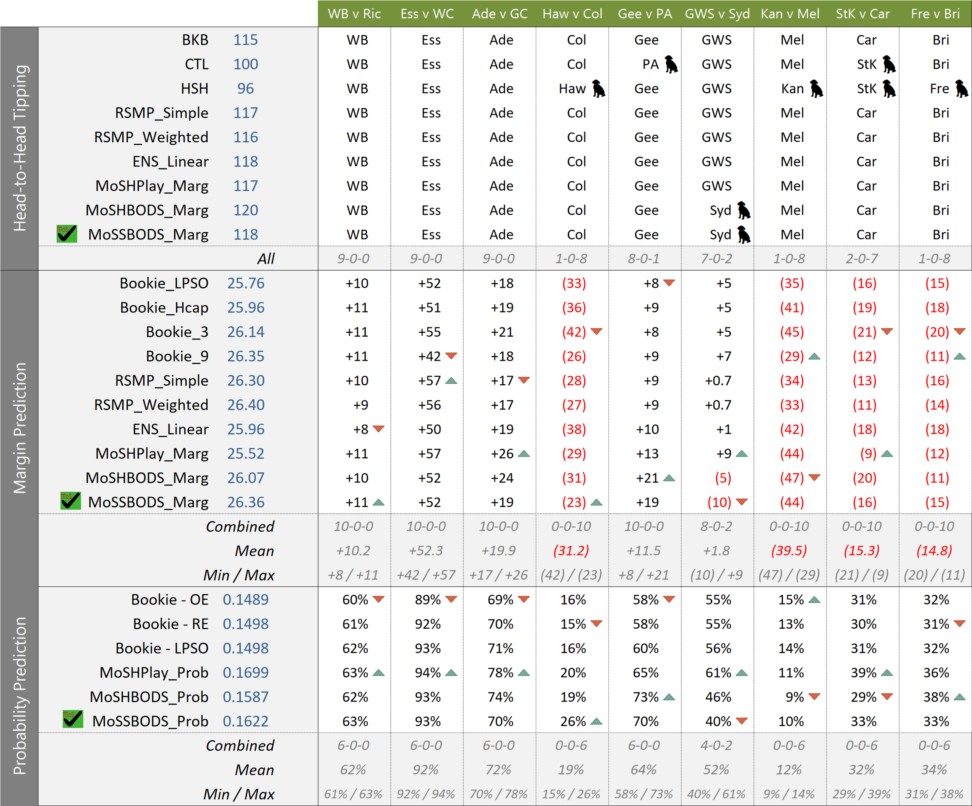Viewport: 972px width, 806px height.
Task: Click the dog icon next to HSH's Fre tip
Action: point(962,88)
